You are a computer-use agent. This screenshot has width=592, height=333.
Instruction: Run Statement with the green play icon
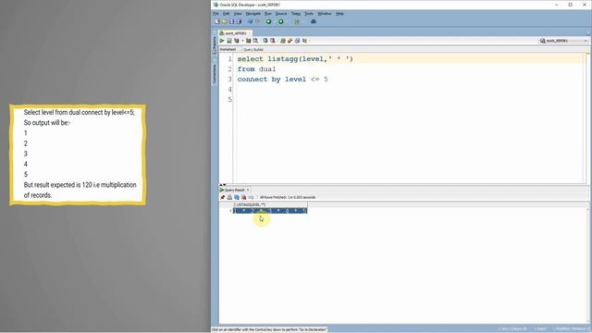click(x=222, y=41)
